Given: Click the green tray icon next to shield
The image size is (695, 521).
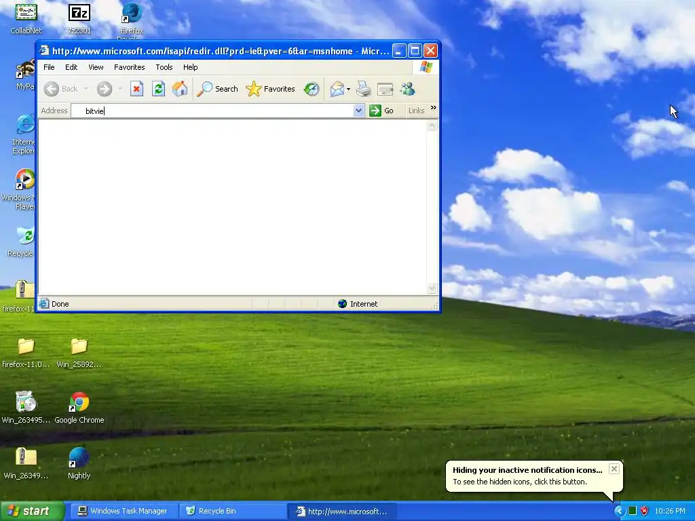Looking at the screenshot, I should coord(633,512).
